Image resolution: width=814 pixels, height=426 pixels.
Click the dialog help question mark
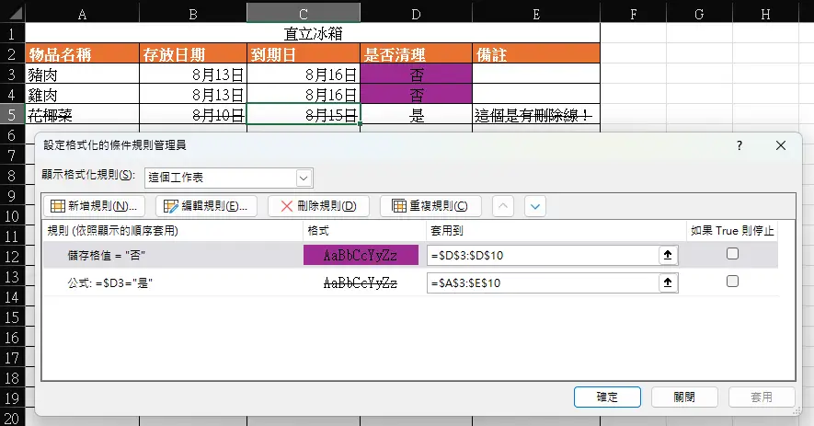tap(739, 145)
